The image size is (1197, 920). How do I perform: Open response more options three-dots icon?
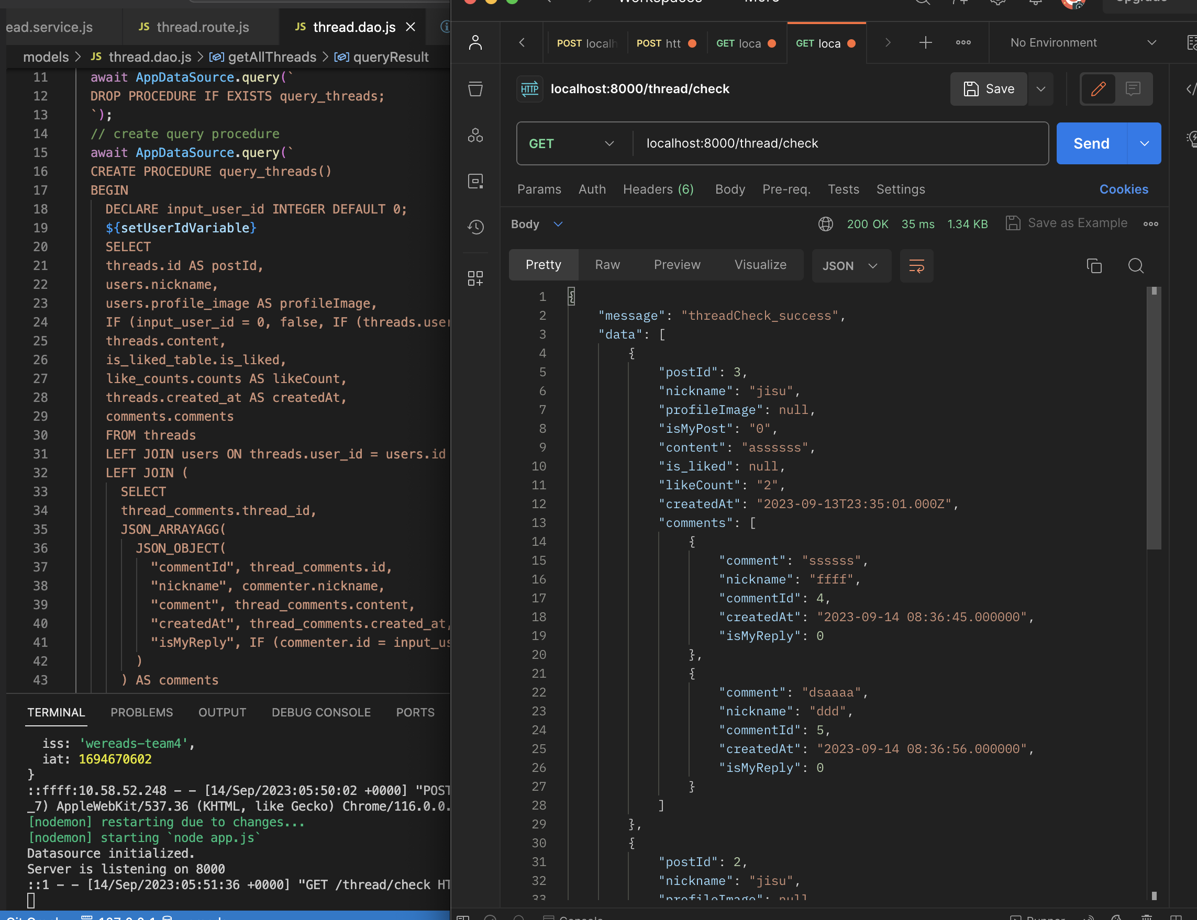point(1150,224)
